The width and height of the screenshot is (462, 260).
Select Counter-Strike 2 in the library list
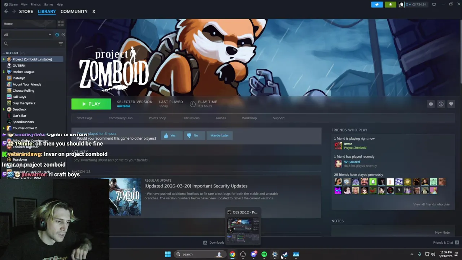point(25,128)
